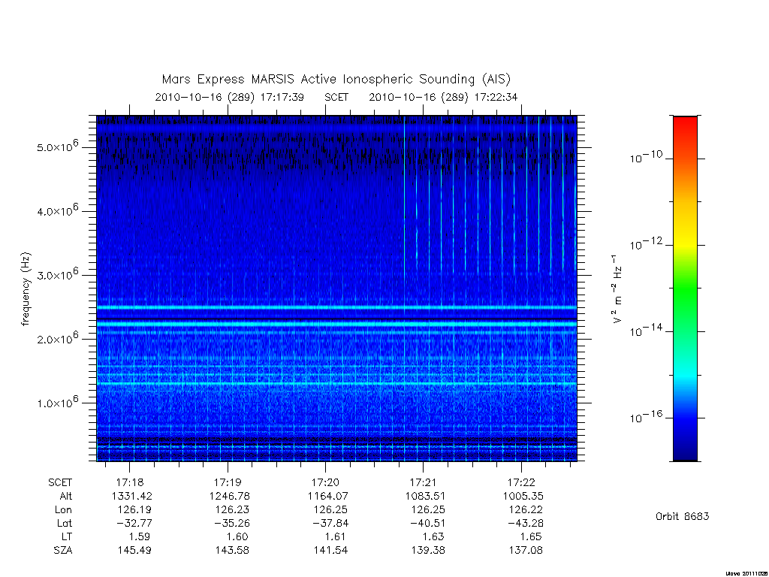Image resolution: width=769 pixels, height=577 pixels.
Task: Select the end time '2010-10-16 (289) 17:22:34'
Action: click(443, 97)
